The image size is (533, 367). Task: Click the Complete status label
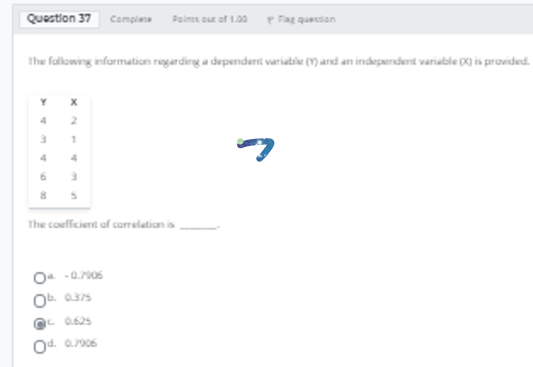(131, 19)
